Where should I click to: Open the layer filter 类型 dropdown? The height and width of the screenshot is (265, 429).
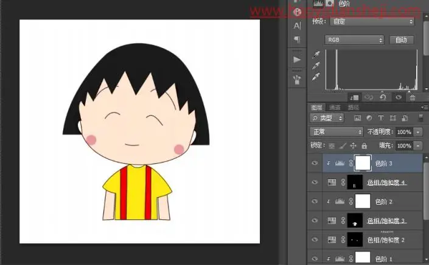327,118
